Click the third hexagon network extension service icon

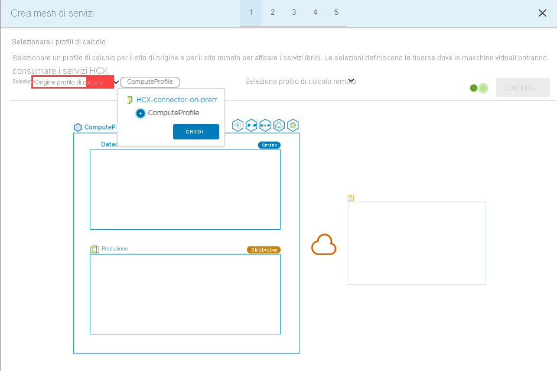[x=265, y=125]
